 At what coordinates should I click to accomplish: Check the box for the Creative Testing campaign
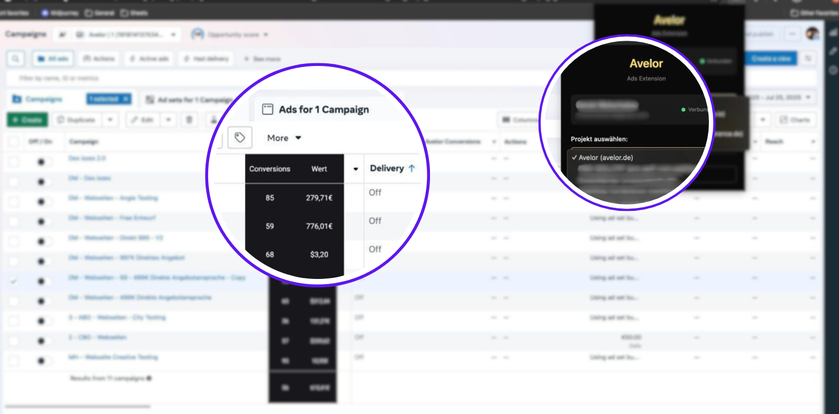[14, 361]
